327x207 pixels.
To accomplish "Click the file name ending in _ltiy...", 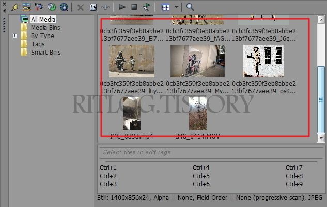I will pyautogui.click(x=132, y=88).
